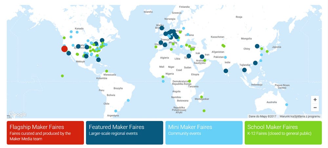Click the dark blue marker in Iran
Screen dimensions: 328x148
coord(202,57)
